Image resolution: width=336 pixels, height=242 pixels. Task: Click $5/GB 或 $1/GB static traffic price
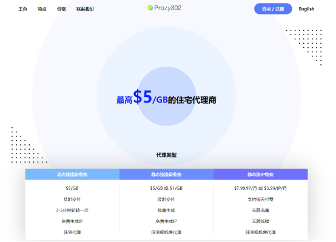(x=166, y=188)
